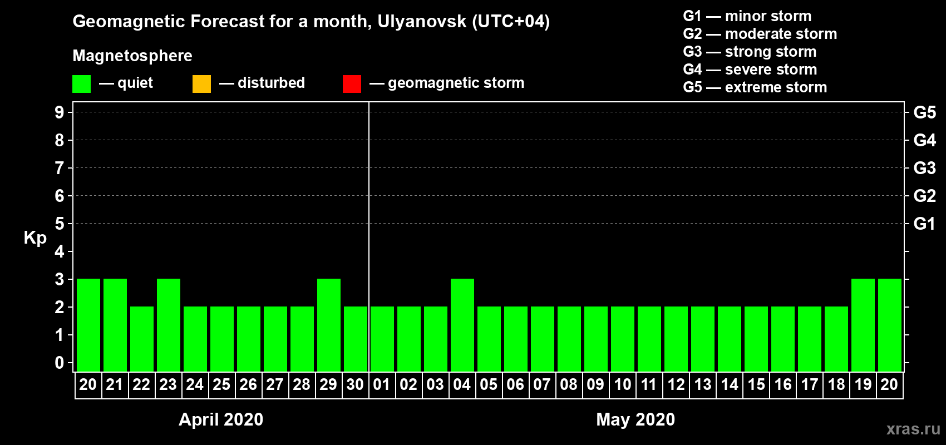The height and width of the screenshot is (445, 946).
Task: Click the Kp axis label
Action: pos(35,238)
